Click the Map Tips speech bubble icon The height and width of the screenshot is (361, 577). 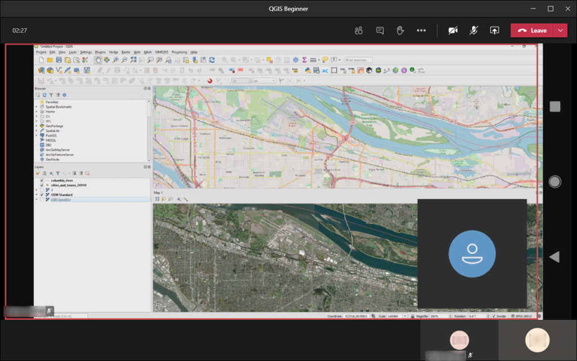click(325, 60)
